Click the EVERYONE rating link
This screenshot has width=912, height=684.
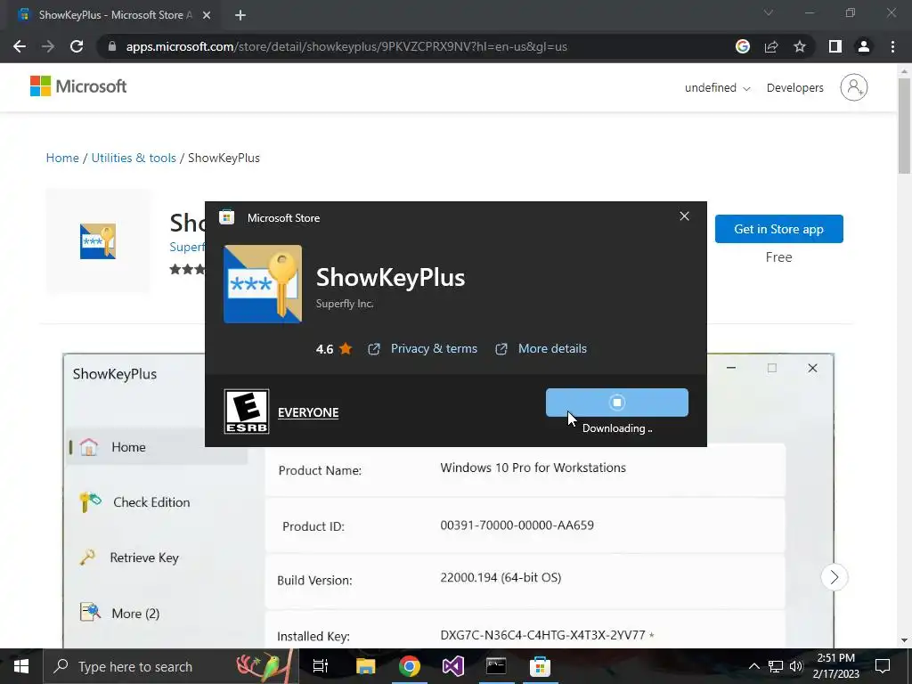click(x=308, y=412)
